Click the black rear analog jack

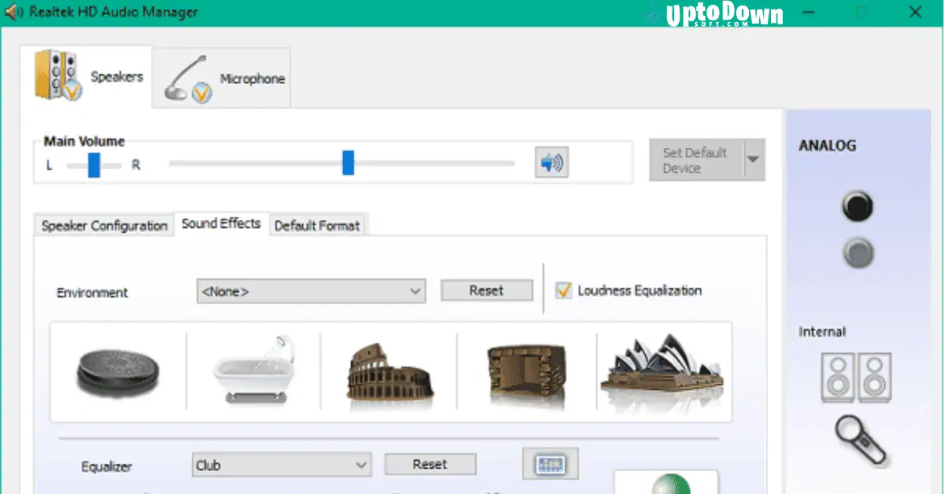[857, 205]
